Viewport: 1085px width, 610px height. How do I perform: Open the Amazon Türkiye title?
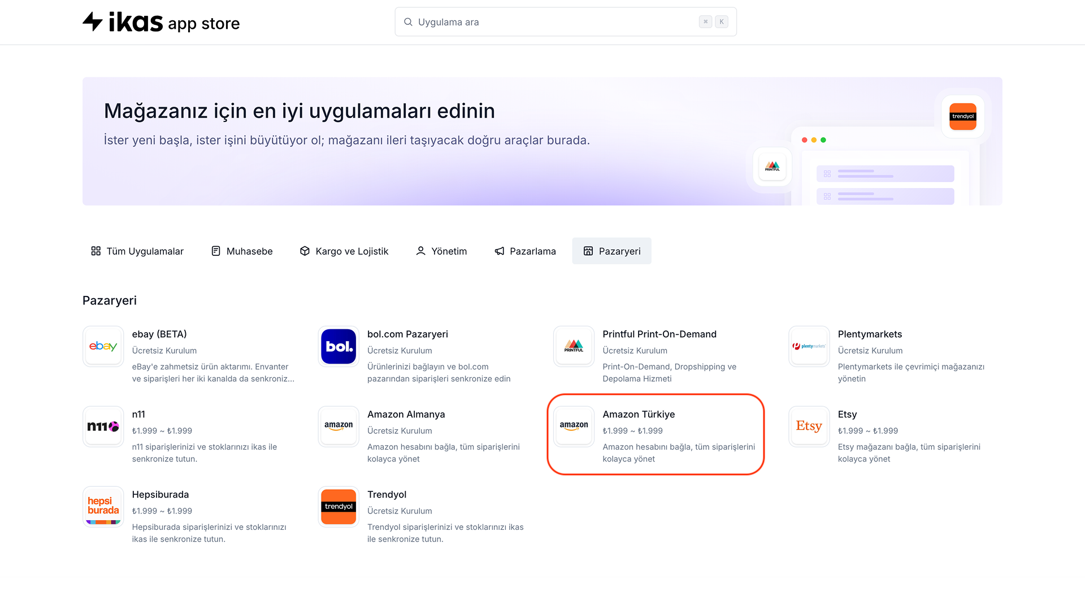tap(639, 415)
